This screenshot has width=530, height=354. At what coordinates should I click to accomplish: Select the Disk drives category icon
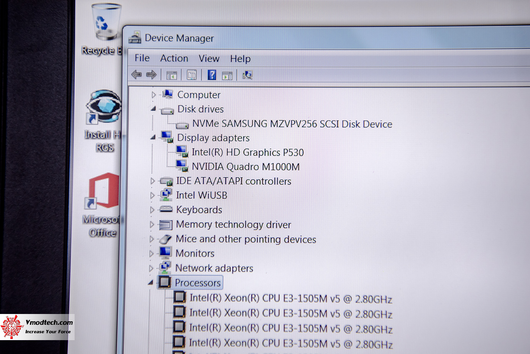click(167, 110)
